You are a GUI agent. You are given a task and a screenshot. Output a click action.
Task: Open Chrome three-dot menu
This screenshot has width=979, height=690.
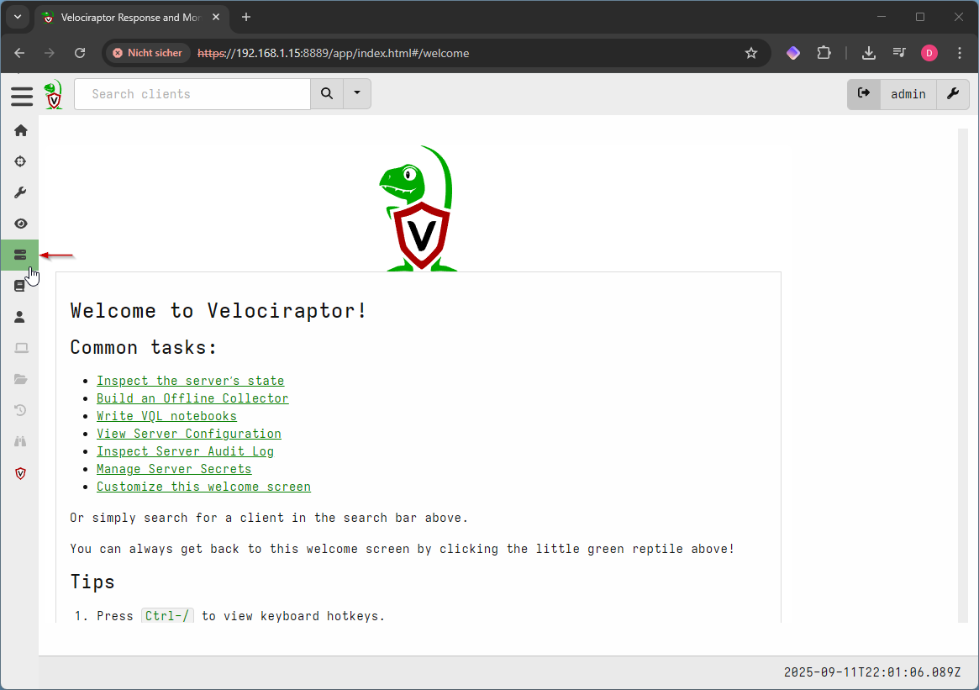pyautogui.click(x=960, y=53)
